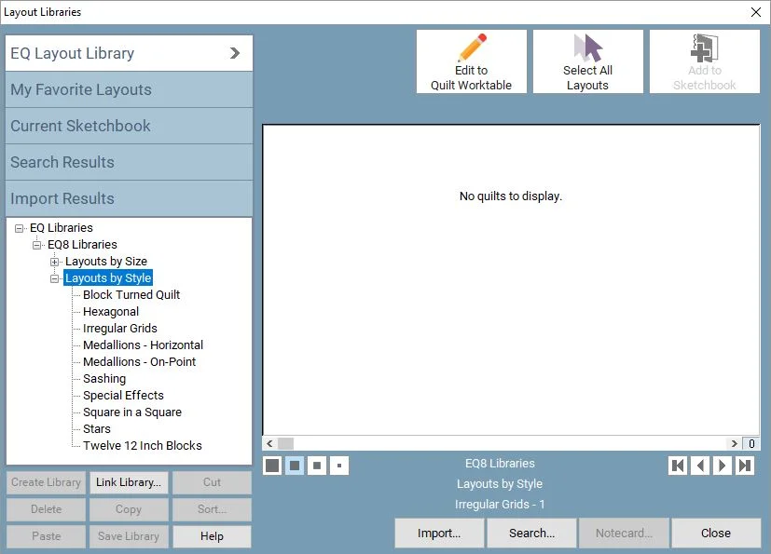Open My Favorite Layouts section
Image resolution: width=771 pixels, height=554 pixels.
click(129, 89)
